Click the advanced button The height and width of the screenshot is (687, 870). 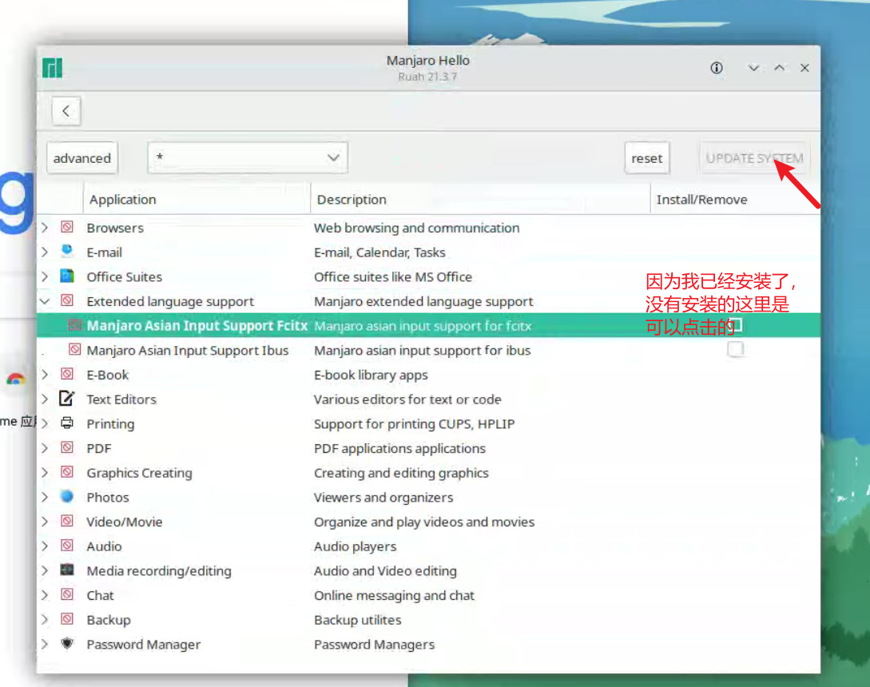(x=82, y=158)
